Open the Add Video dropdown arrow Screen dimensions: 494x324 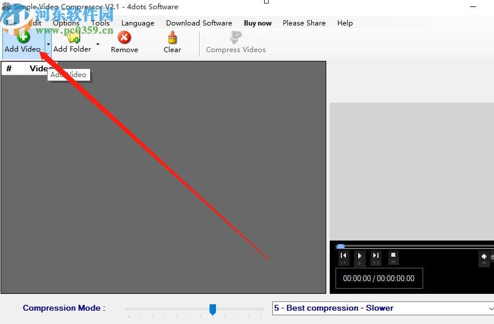(x=48, y=44)
